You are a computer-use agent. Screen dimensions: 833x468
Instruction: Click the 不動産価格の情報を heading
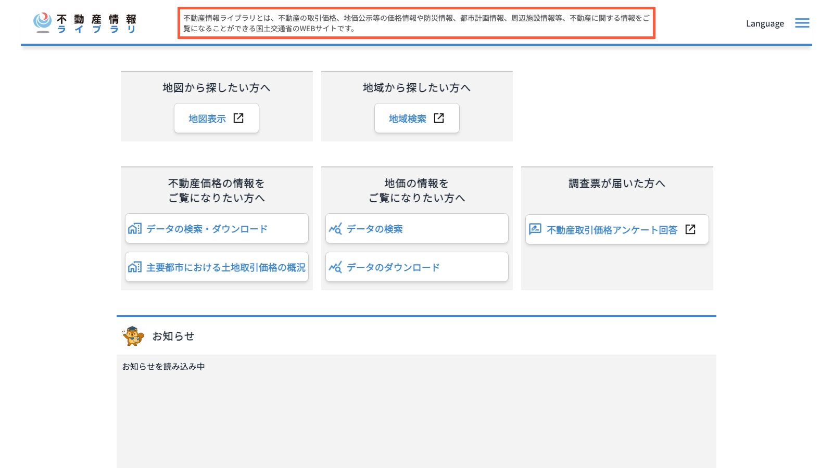[x=217, y=183]
